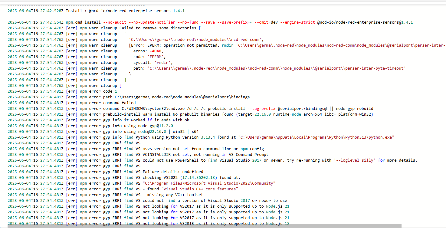Select 'Failed to remove some directories [' warning line

pos(160,28)
